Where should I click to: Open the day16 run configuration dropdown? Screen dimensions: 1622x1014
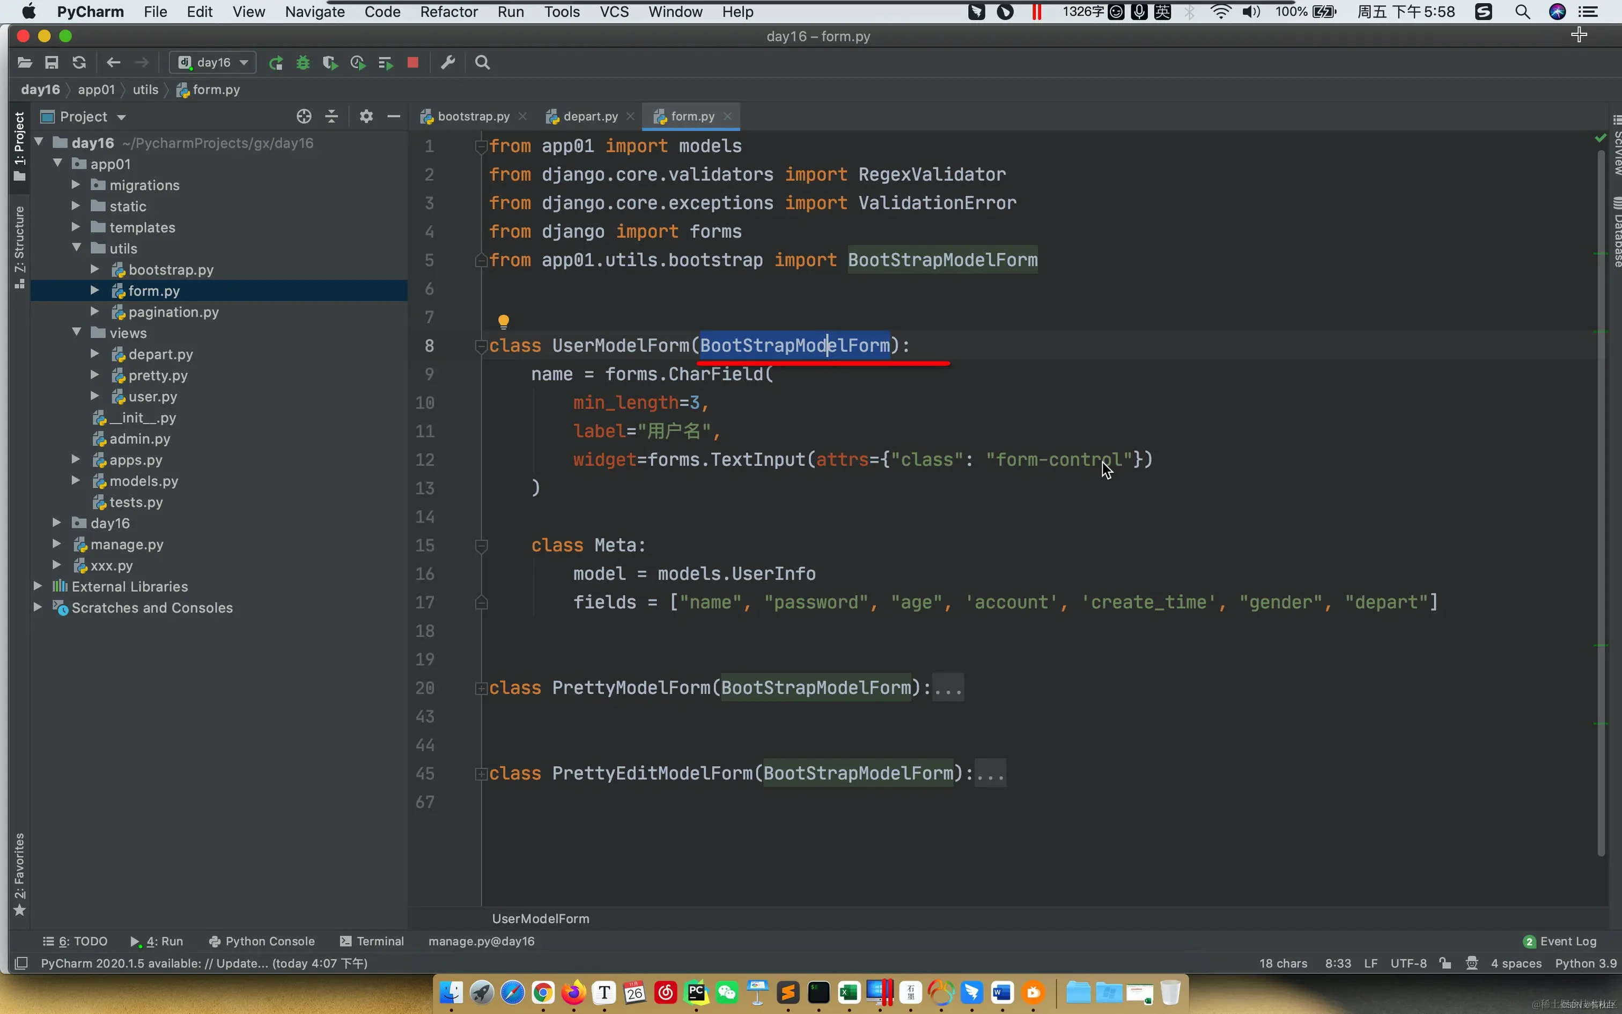click(x=212, y=63)
